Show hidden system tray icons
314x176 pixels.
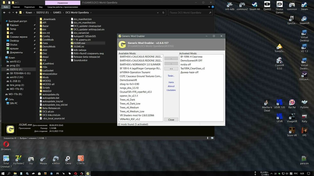(x=271, y=173)
